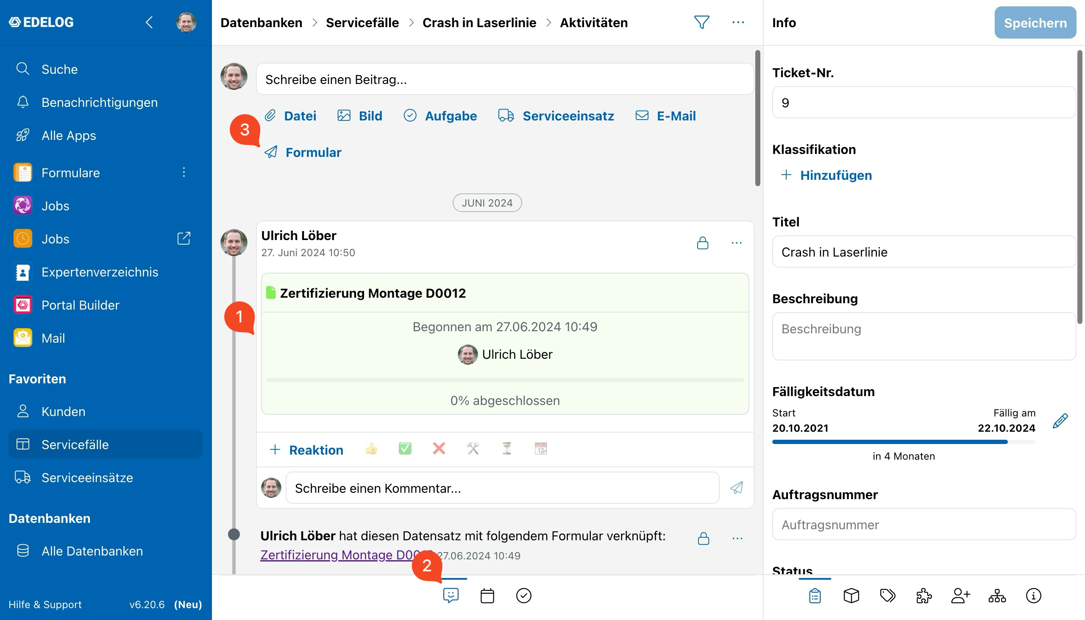This screenshot has height=620, width=1085.
Task: Send the comment with paper plane icon
Action: 737,488
